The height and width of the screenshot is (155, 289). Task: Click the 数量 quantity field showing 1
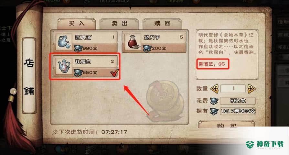pos(233,89)
